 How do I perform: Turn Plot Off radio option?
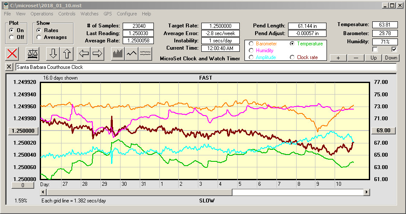[12, 37]
